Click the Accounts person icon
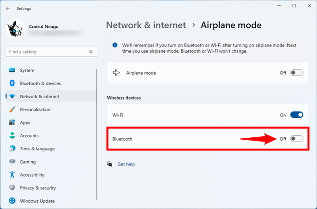Image resolution: width=317 pixels, height=209 pixels. (x=12, y=135)
